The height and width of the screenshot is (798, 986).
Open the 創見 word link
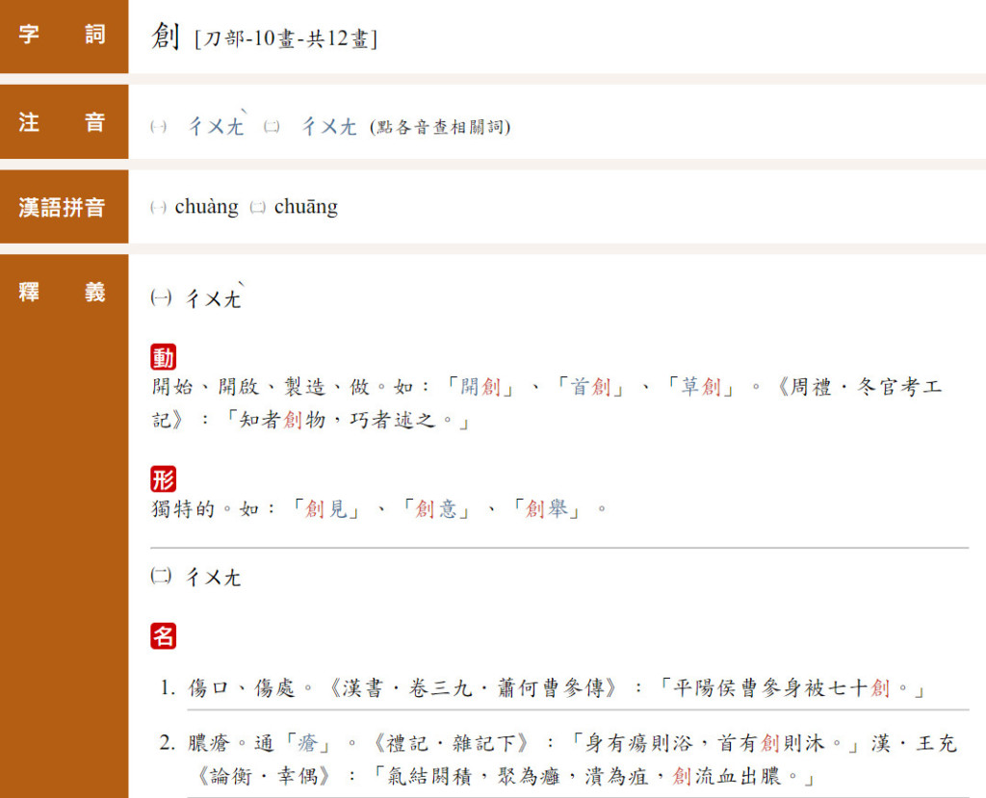[326, 509]
